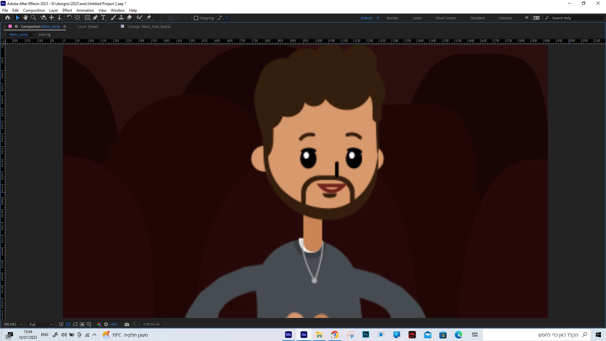Open the magnification ratio dropdown
Image resolution: width=606 pixels, height=341 pixels.
(13, 324)
